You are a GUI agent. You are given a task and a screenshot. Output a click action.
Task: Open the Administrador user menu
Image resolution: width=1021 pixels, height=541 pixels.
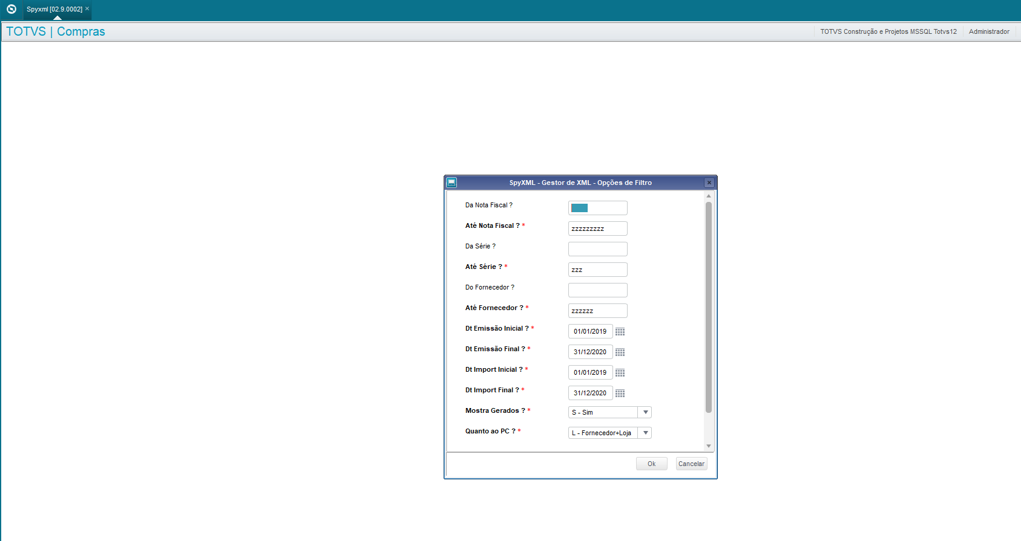click(x=988, y=31)
